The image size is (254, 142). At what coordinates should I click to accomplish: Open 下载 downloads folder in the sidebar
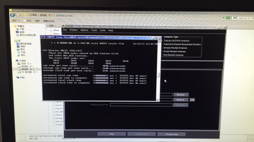click(20, 29)
